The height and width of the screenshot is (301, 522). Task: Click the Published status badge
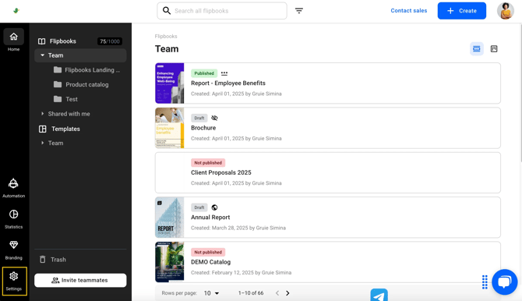pos(204,73)
